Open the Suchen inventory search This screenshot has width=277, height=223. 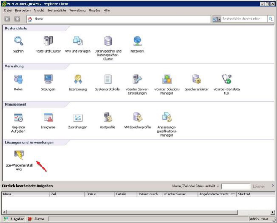18,45
